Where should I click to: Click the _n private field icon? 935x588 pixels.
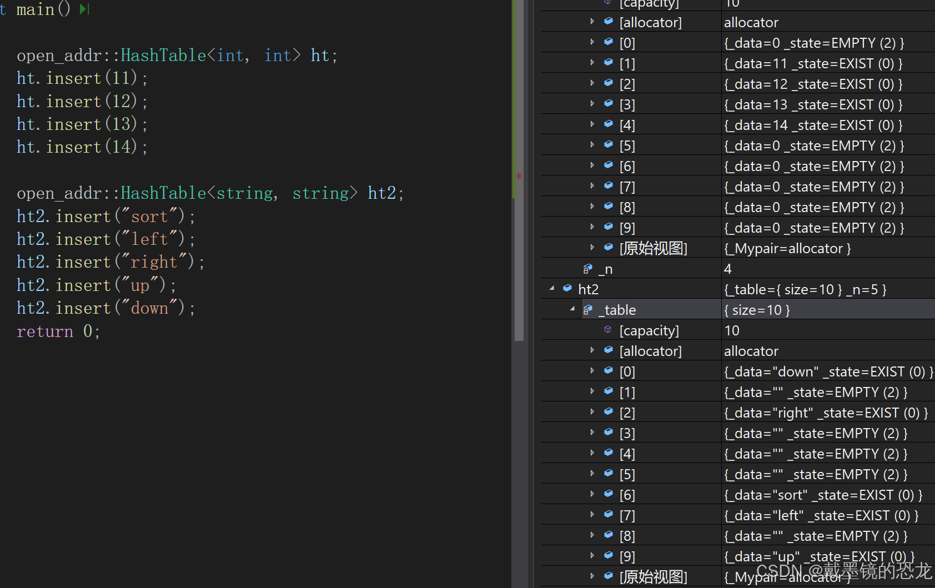(x=587, y=269)
